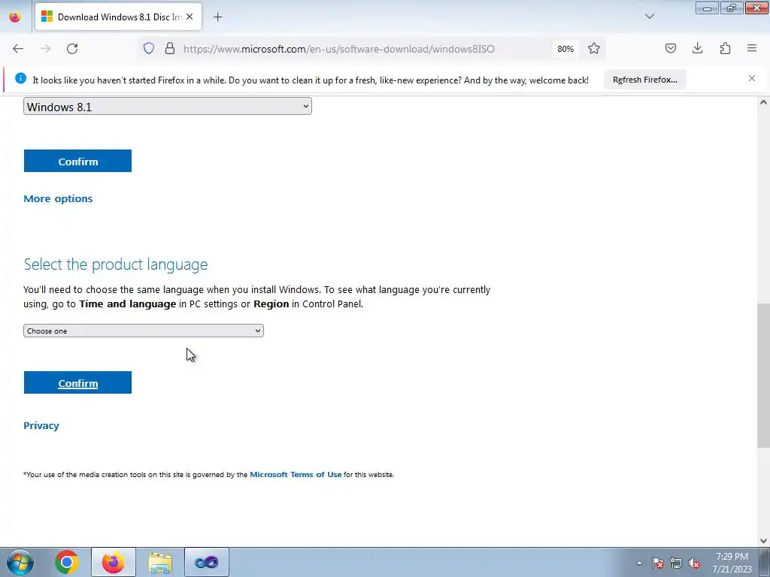Dismiss the Firefox refresh notification bar
This screenshot has width=770, height=577.
[x=751, y=78]
